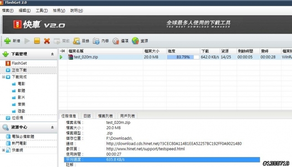Screen dimensions: 292x167
Task: Click the .zip 檔案類型 value
Action: [109, 133]
